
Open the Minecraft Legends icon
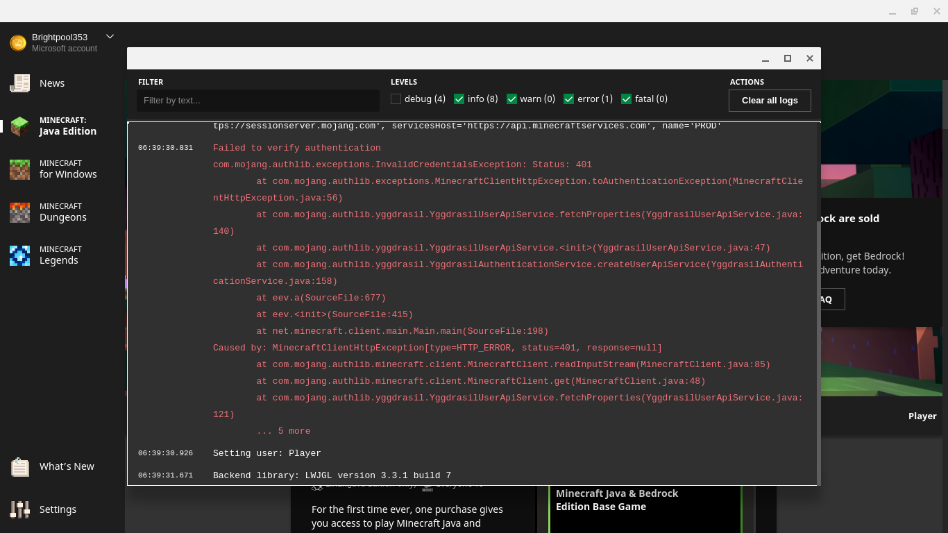[19, 255]
